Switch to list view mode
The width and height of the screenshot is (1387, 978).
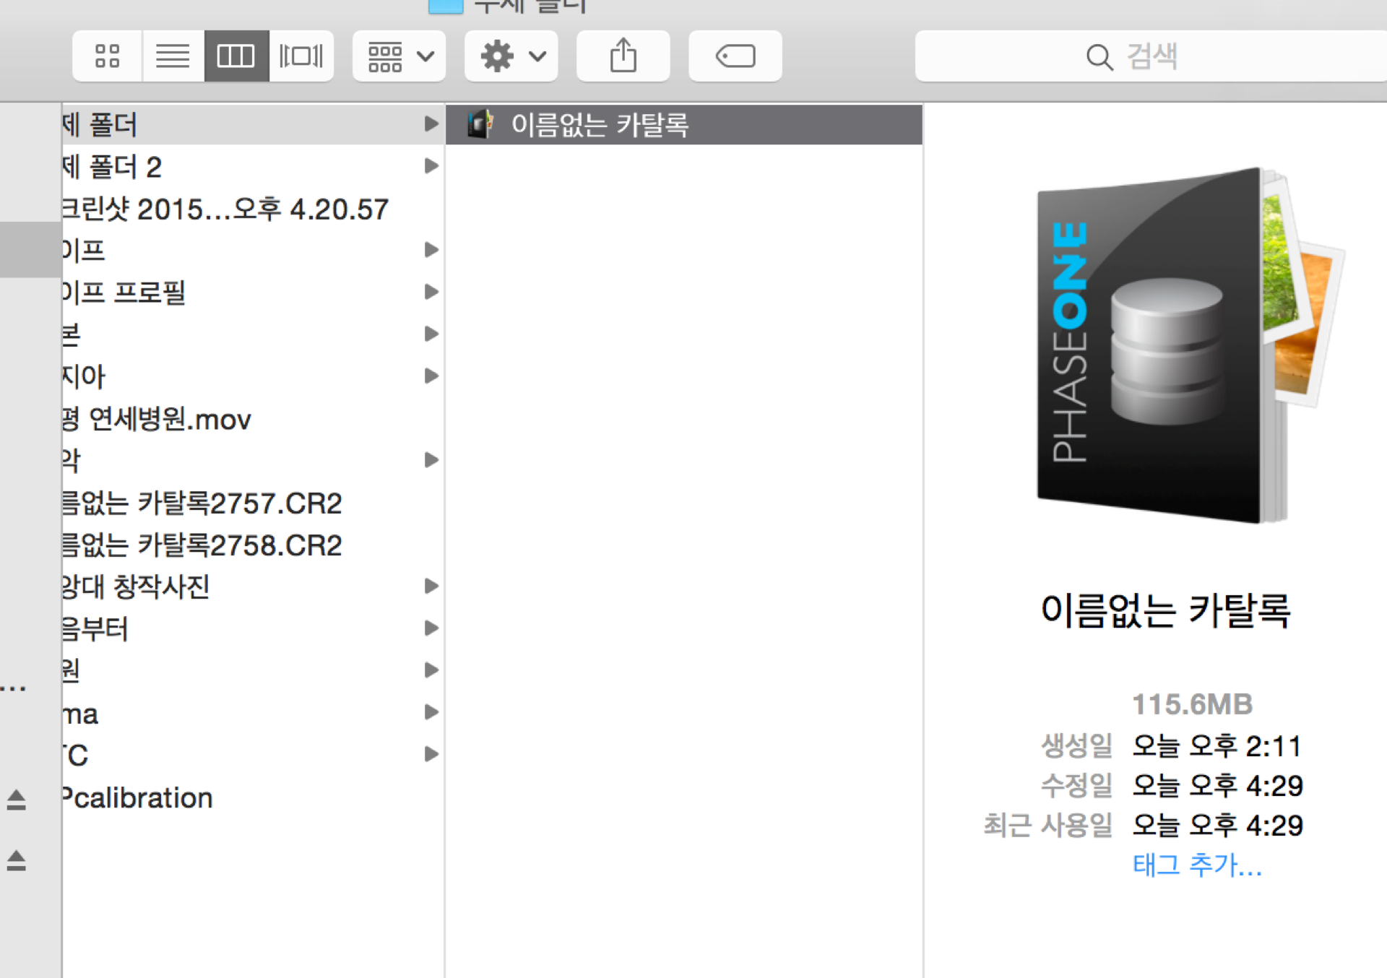[173, 56]
